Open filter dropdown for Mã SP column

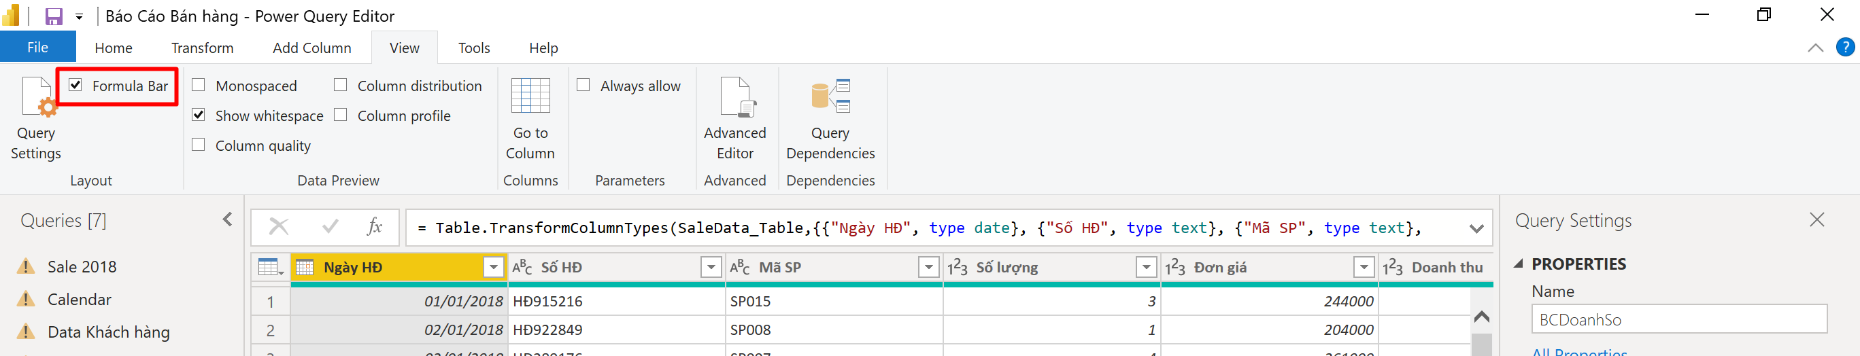[928, 268]
